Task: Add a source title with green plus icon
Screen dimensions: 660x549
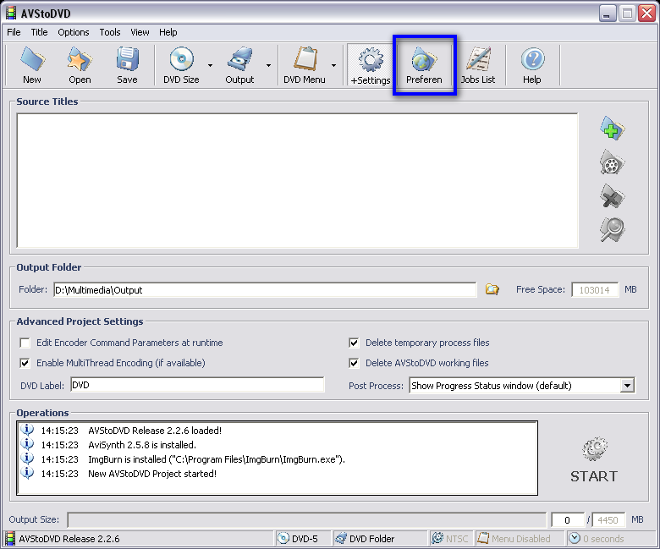Action: (612, 129)
